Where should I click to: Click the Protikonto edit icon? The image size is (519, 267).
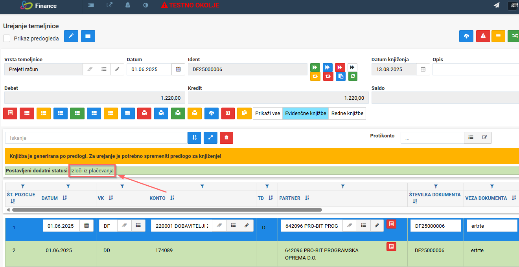pos(485,137)
